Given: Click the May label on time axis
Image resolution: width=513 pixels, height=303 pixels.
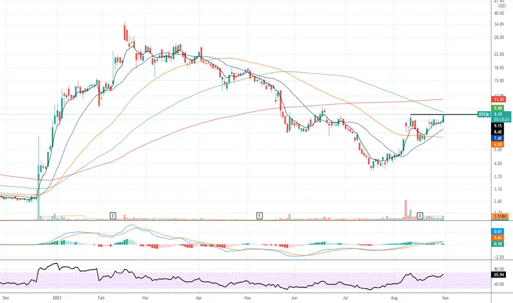Looking at the screenshot, I should pos(248,297).
